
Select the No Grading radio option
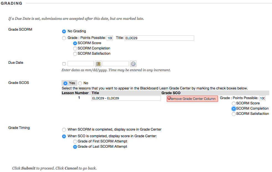pos(64,31)
